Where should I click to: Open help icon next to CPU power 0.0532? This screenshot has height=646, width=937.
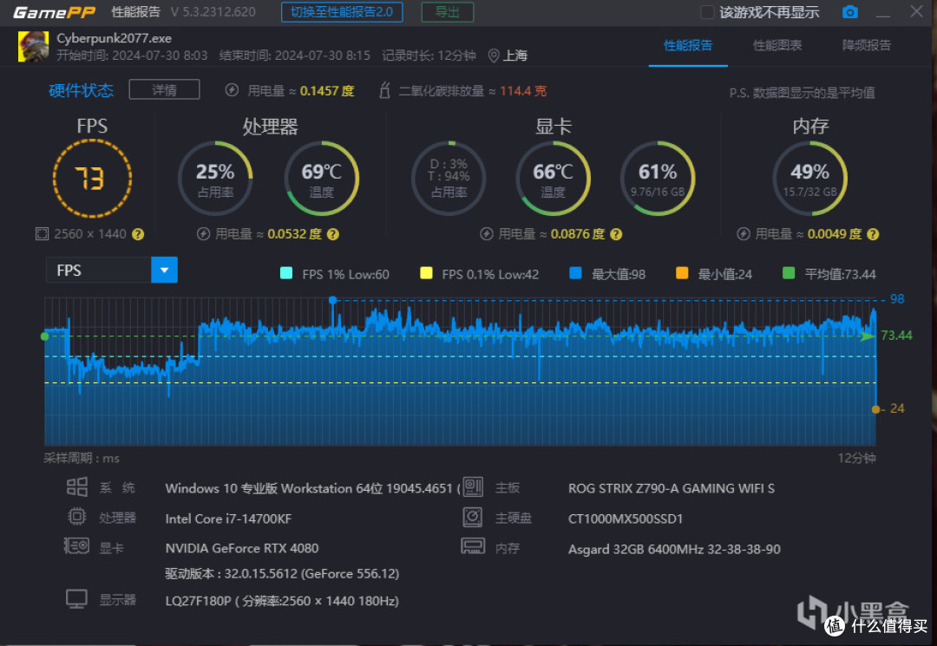tap(333, 234)
